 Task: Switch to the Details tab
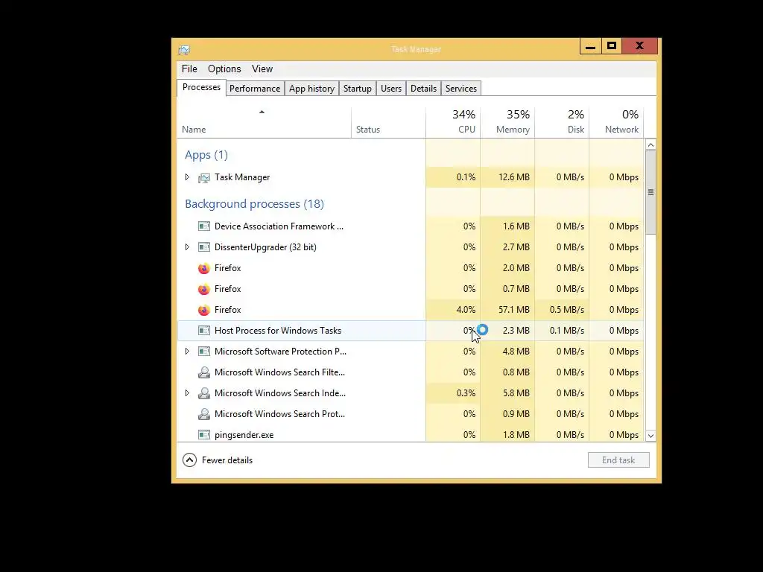423,89
